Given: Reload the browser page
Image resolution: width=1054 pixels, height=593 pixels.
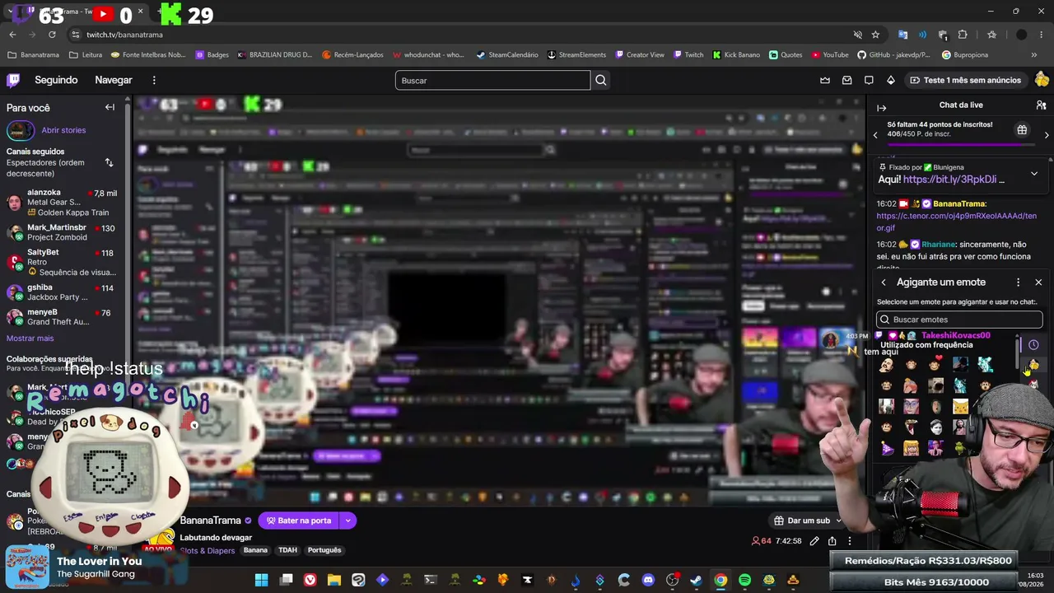Looking at the screenshot, I should tap(52, 35).
